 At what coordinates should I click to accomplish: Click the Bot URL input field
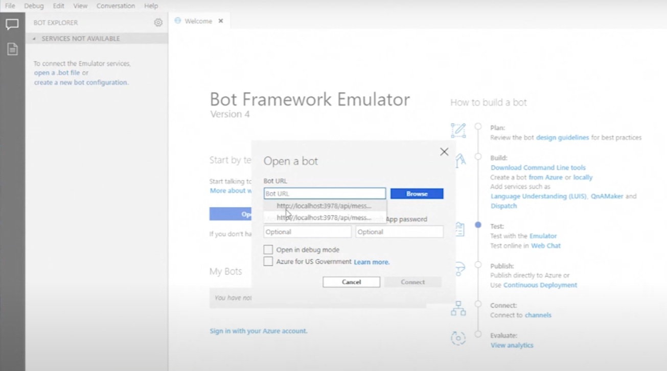click(325, 193)
